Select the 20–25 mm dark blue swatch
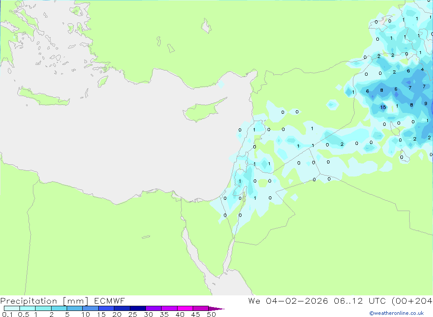 tap(122, 308)
